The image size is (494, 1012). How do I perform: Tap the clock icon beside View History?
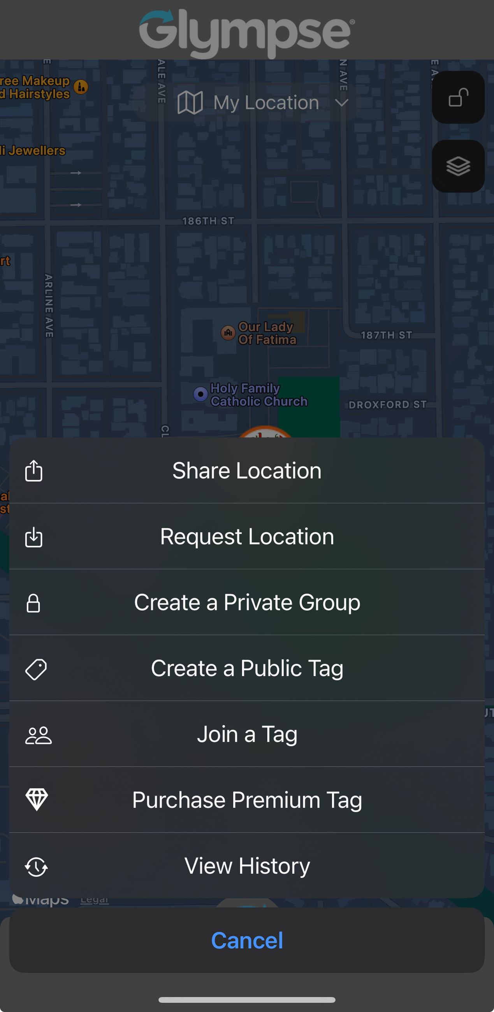click(x=36, y=866)
